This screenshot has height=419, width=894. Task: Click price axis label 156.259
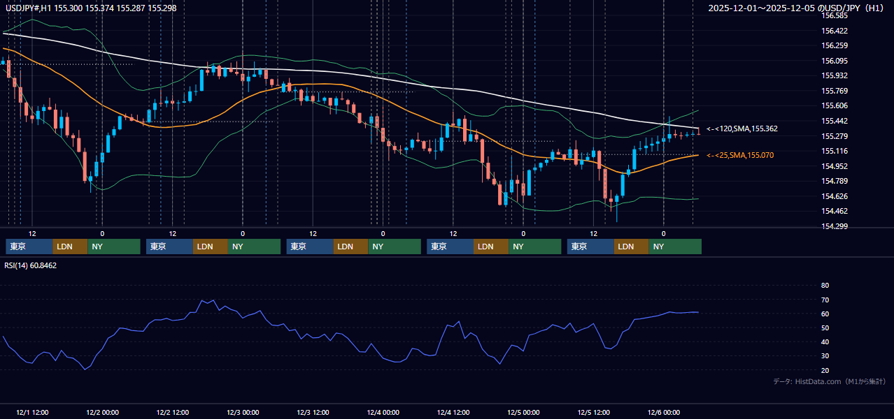click(835, 45)
